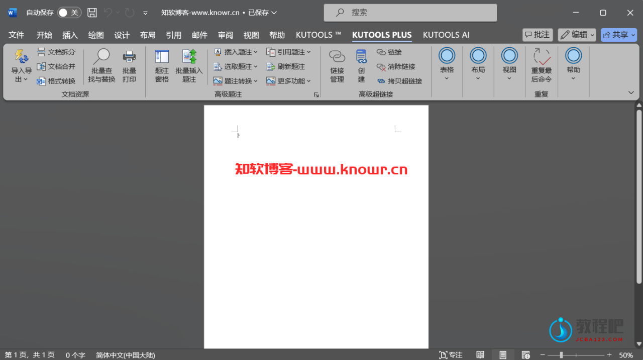Switch to the 邮件 Mailings tab

tap(200, 35)
